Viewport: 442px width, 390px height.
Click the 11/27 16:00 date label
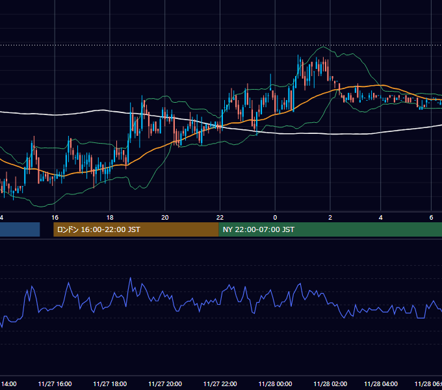point(55,383)
